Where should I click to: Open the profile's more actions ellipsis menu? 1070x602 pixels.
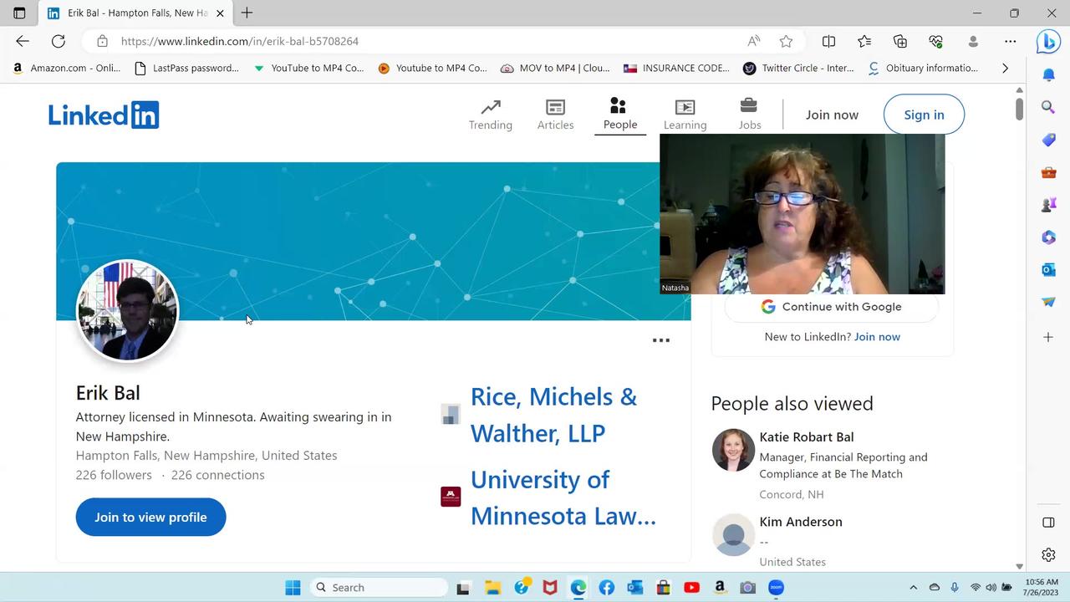pos(661,339)
